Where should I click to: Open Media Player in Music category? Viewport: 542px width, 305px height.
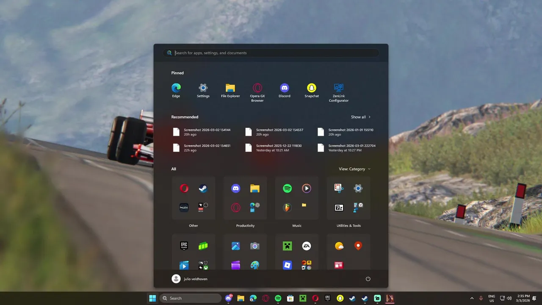[307, 189]
